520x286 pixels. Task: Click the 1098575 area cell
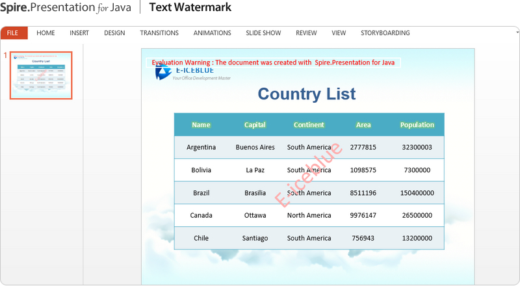click(x=363, y=170)
